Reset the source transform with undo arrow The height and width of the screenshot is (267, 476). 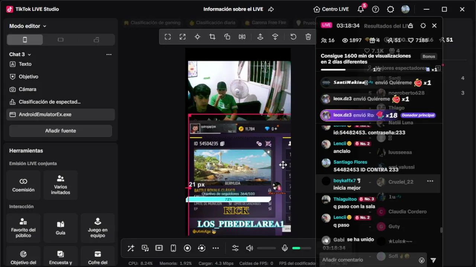(293, 37)
